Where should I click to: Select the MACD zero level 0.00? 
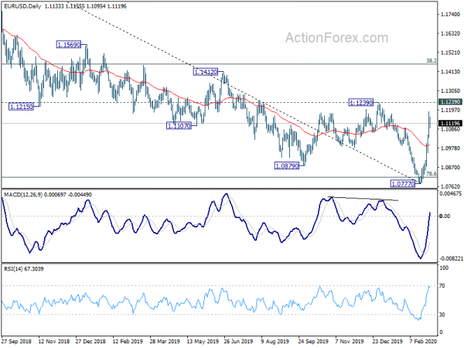[x=445, y=217]
